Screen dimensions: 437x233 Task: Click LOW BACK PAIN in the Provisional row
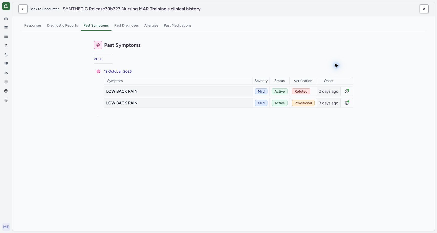coord(122,103)
